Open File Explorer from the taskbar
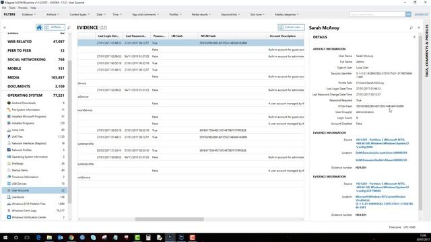Screen dimensions: 431x242 tap(49, 237)
